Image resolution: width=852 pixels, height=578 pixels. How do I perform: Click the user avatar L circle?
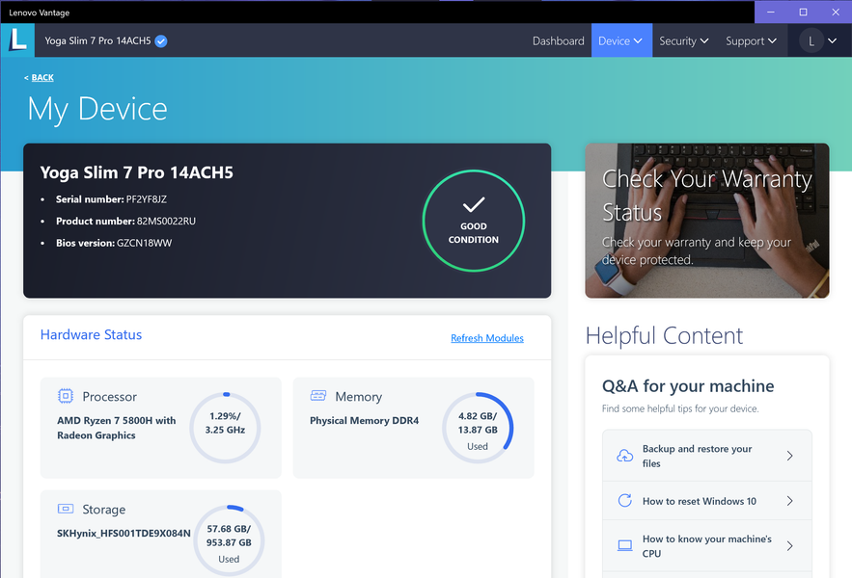[811, 41]
